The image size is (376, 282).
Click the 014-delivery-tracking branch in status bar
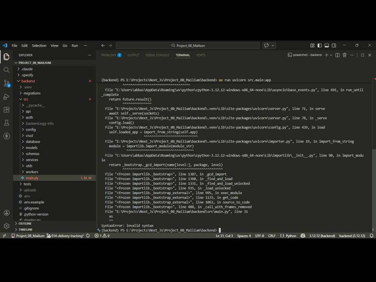tap(65, 236)
